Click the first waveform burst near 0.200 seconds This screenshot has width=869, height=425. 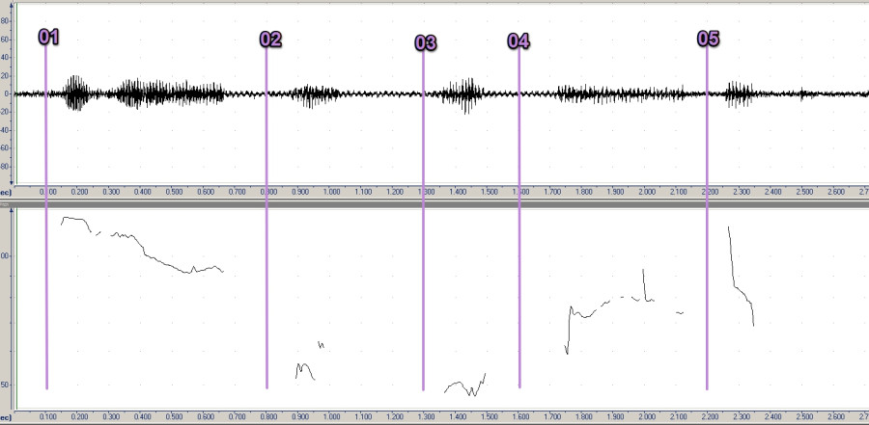coord(76,93)
